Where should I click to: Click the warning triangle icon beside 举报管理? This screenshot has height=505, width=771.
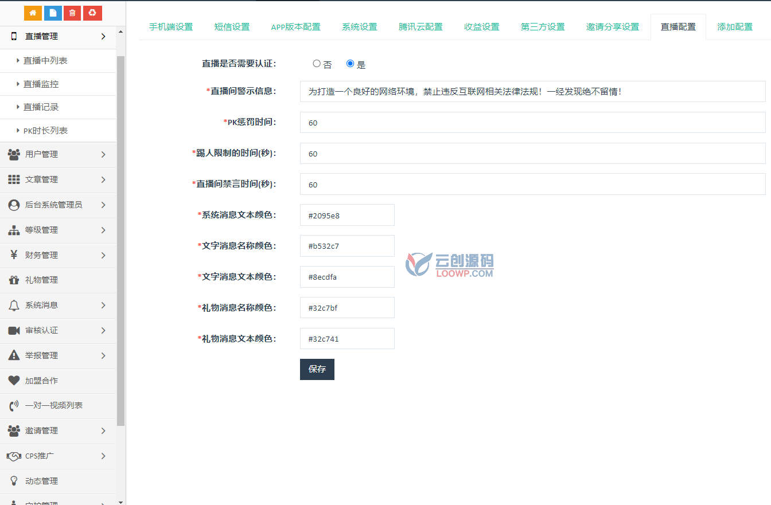click(x=14, y=355)
